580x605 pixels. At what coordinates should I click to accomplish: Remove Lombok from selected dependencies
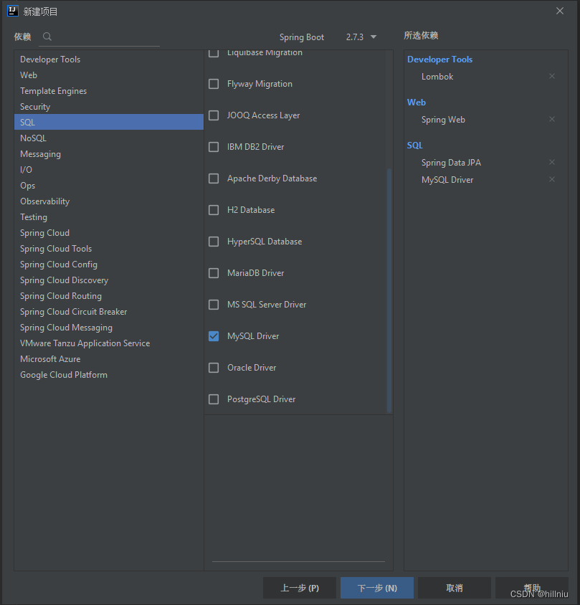[552, 76]
